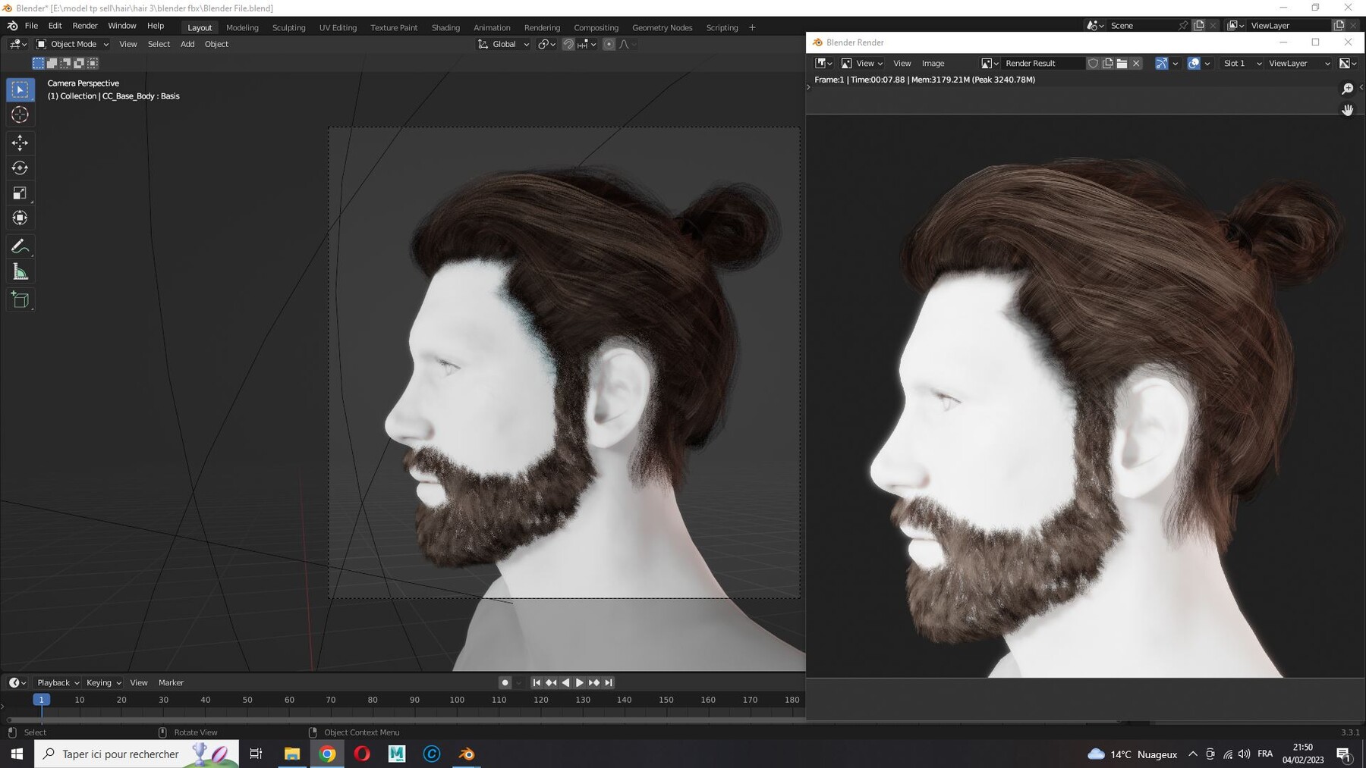Screen dimensions: 1366x768
Task: Click the pan hand icon in Render window
Action: [x=1348, y=110]
